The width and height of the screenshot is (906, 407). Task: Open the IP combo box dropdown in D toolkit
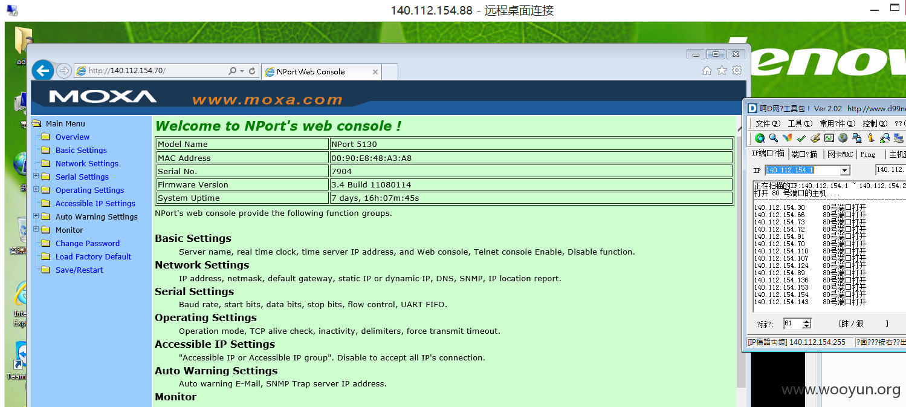[x=845, y=171]
